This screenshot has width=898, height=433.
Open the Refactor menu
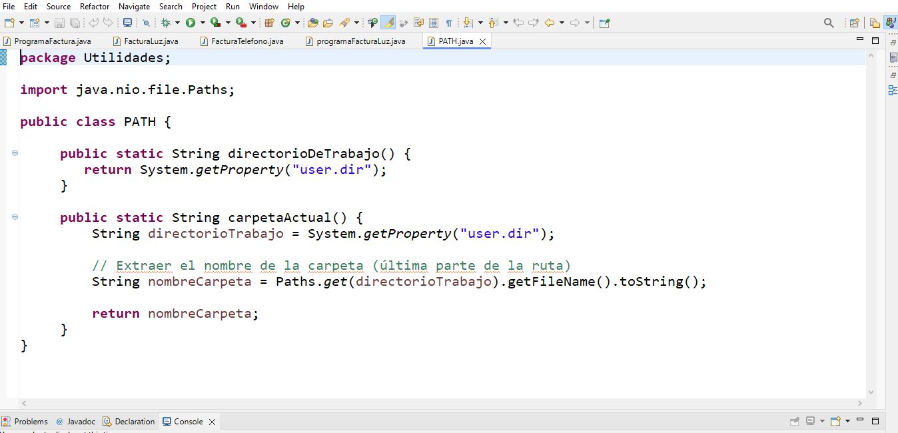tap(95, 6)
